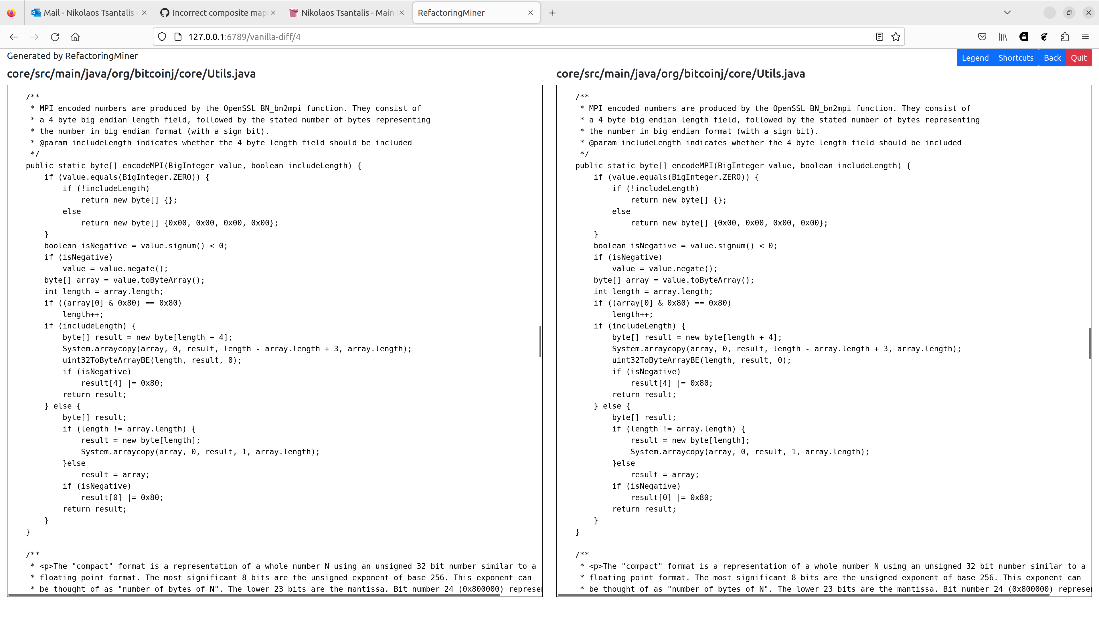Click the blue Back button
Screen dimensions: 1099x618
(x=1052, y=58)
